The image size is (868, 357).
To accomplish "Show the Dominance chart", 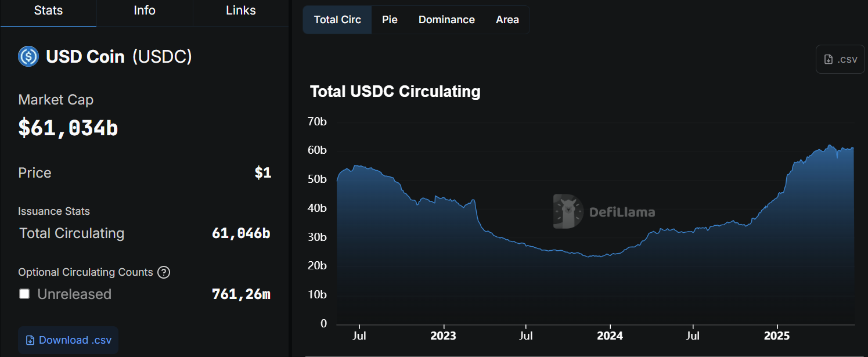I will click(446, 20).
